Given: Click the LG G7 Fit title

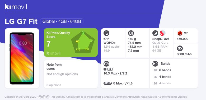Looking at the screenshot, I should coord(21,22).
